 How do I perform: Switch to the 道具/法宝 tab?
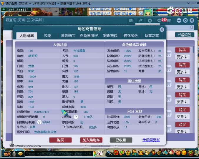pos(68,36)
